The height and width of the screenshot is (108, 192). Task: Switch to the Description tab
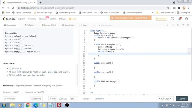[10, 25]
